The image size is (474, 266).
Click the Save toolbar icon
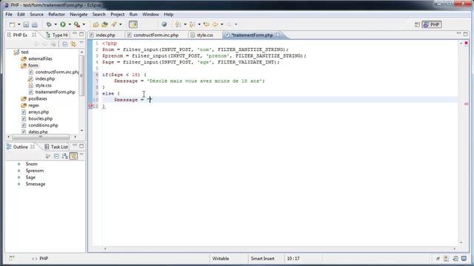click(26, 24)
